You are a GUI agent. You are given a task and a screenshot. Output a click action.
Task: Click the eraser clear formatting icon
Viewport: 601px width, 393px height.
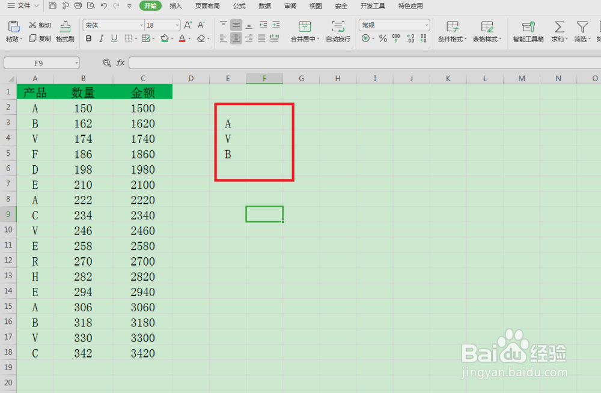(201, 38)
